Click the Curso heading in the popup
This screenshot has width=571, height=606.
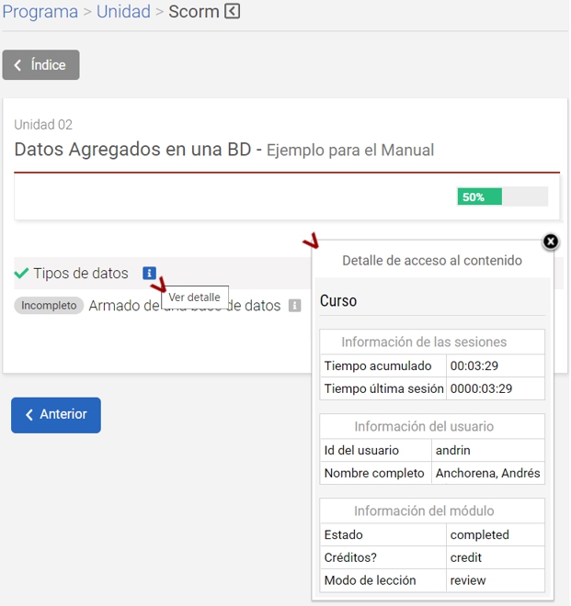338,301
